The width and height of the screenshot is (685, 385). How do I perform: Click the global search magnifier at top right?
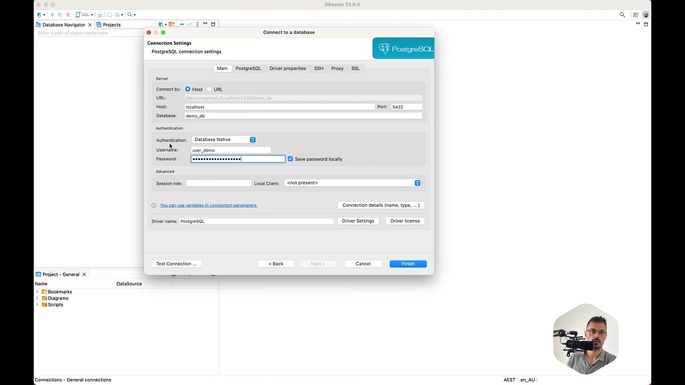622,15
